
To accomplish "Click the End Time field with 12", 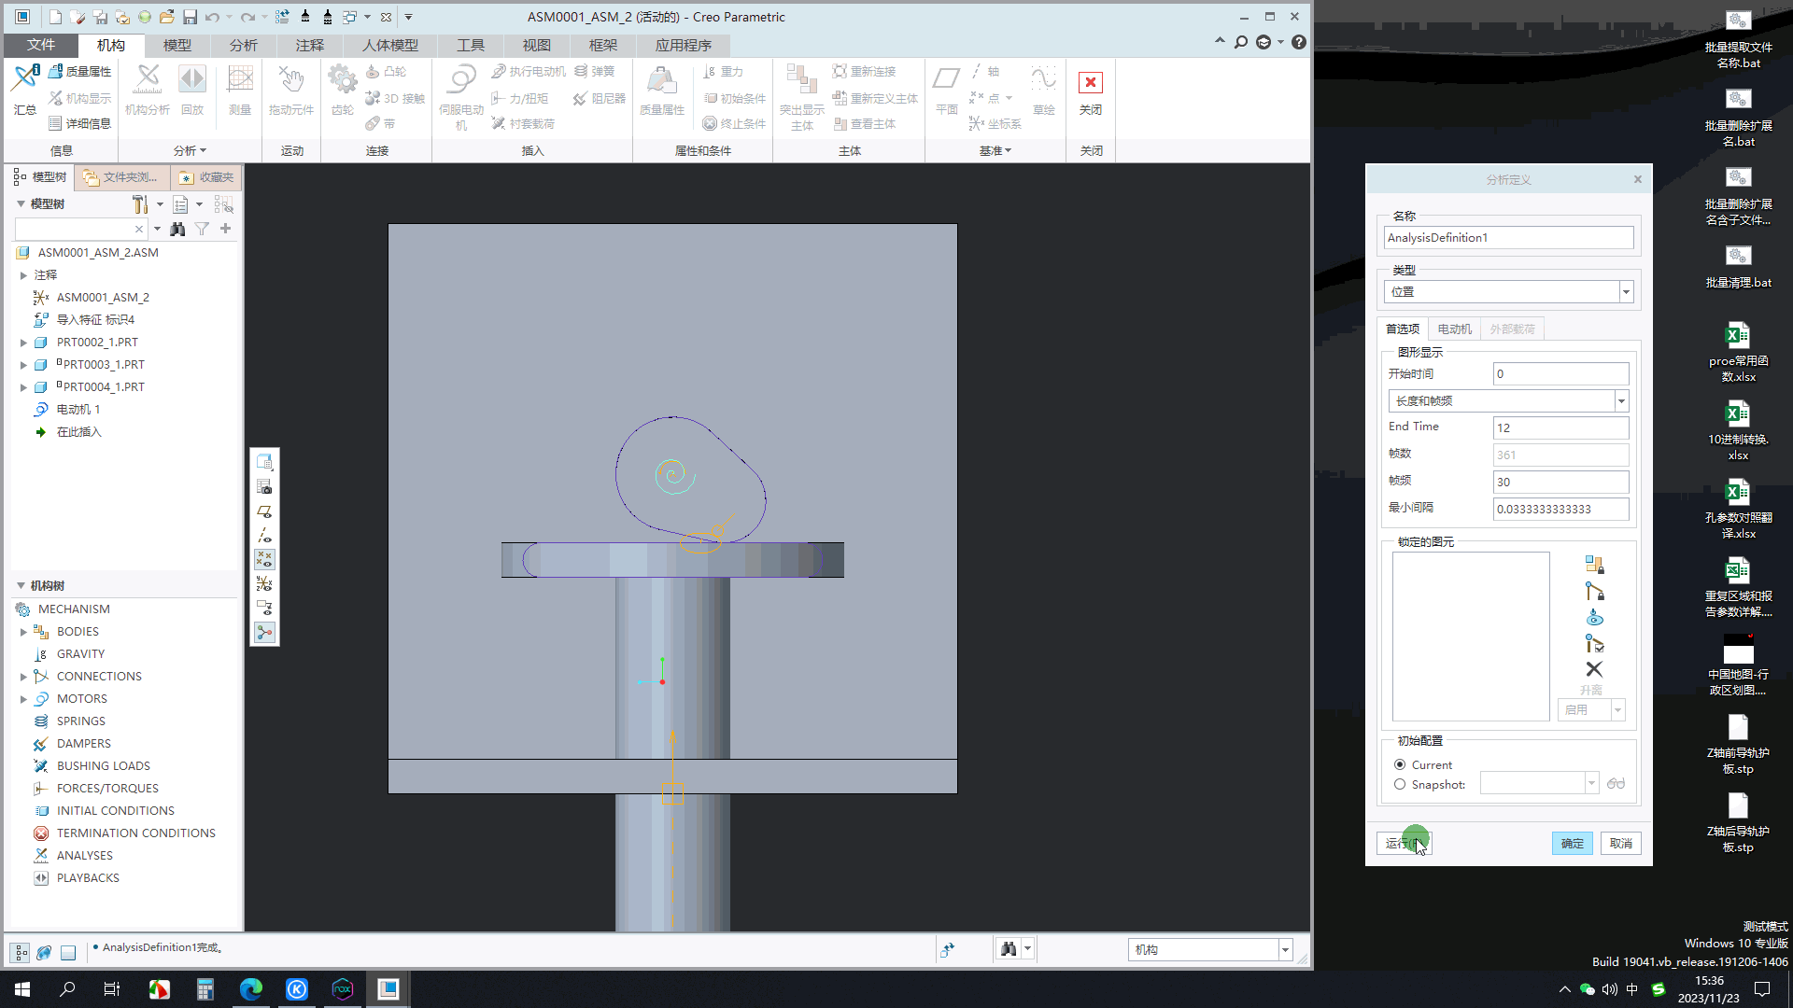I will point(1561,428).
